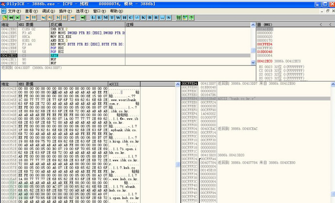Open Breakpoints window (B button)
Image resolution: width=335 pixels, height=203 pixels.
tap(150, 18)
